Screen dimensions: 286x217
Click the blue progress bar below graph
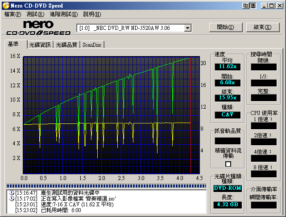pyautogui.click(x=106, y=186)
